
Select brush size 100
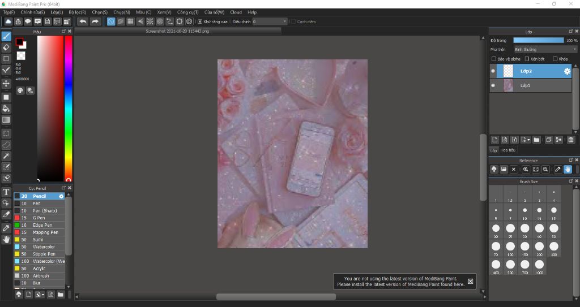pos(510,249)
